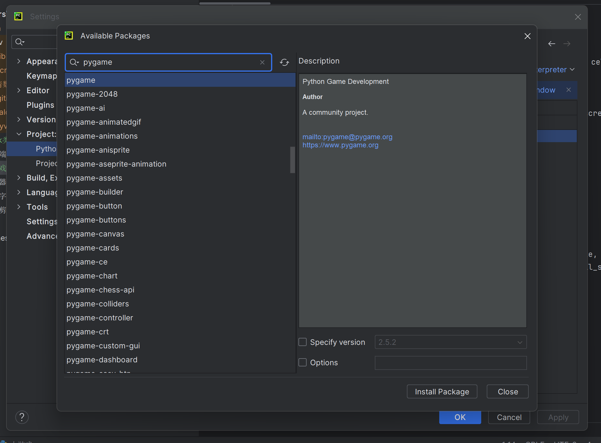Select the pygame-animations package
Viewport: 601px width, 443px height.
point(180,136)
